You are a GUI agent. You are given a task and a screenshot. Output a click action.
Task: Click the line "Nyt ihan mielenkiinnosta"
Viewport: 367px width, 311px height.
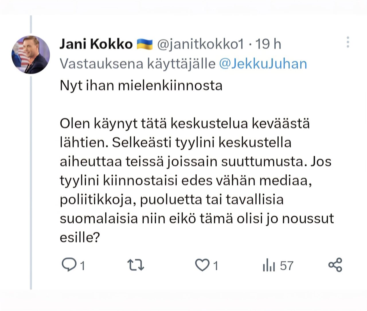141,86
